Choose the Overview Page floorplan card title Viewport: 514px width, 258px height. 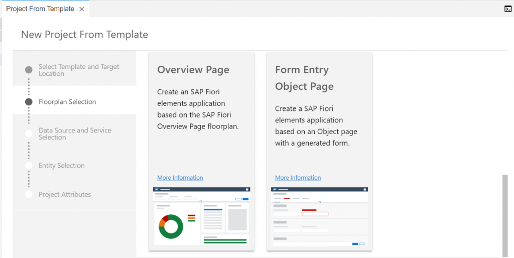pyautogui.click(x=193, y=69)
